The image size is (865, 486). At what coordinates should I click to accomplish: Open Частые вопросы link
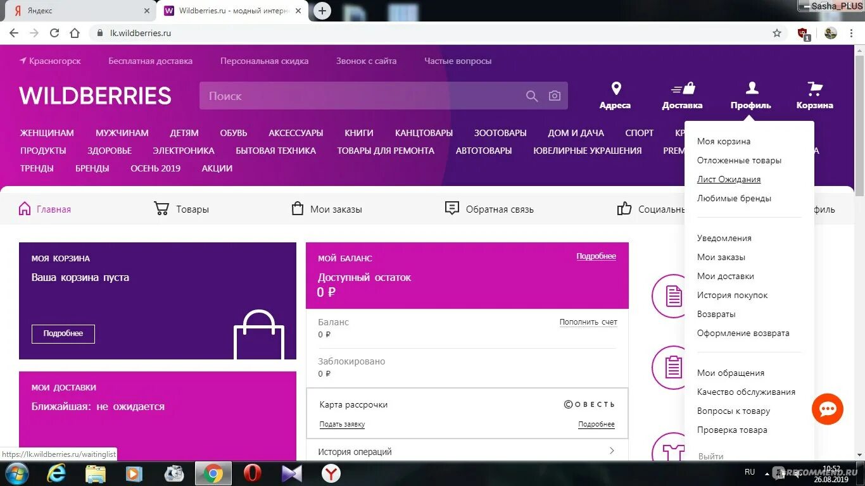[458, 61]
